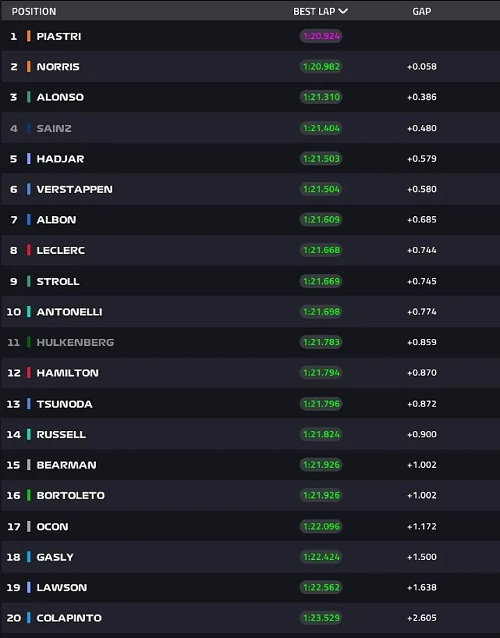Click the orange team color bar beside Piastri
The height and width of the screenshot is (638, 500).
pyautogui.click(x=29, y=36)
